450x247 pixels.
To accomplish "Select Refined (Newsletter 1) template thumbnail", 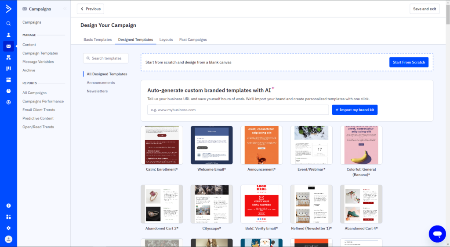I will point(312,204).
